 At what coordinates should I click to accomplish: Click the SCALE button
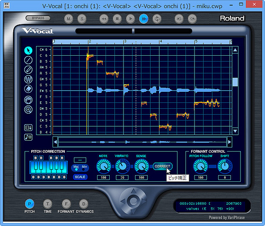click(80, 177)
